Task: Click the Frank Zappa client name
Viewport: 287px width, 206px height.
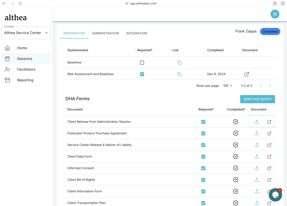Action: [246, 31]
